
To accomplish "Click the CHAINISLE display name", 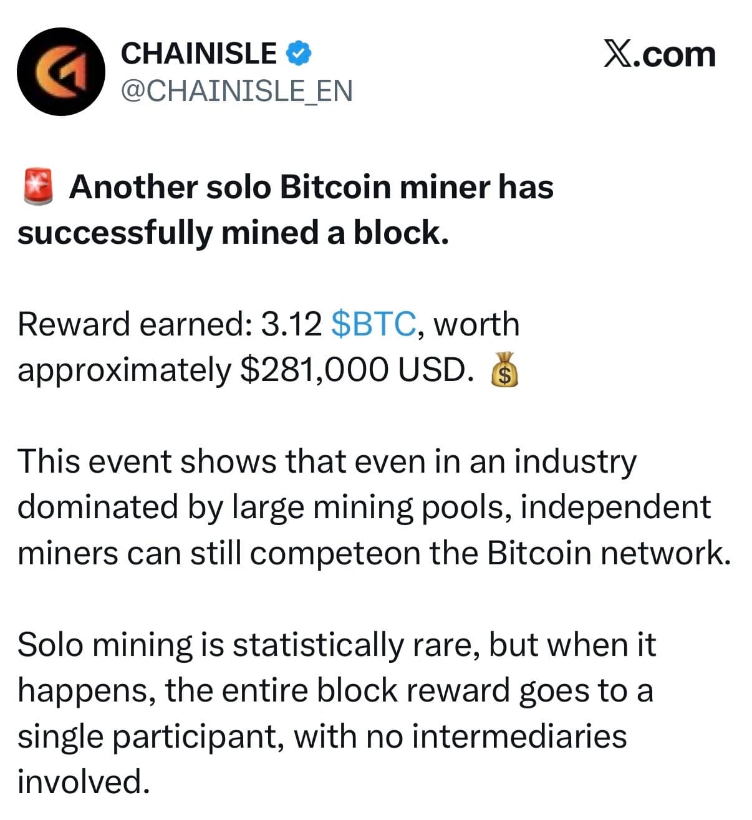I will (198, 54).
